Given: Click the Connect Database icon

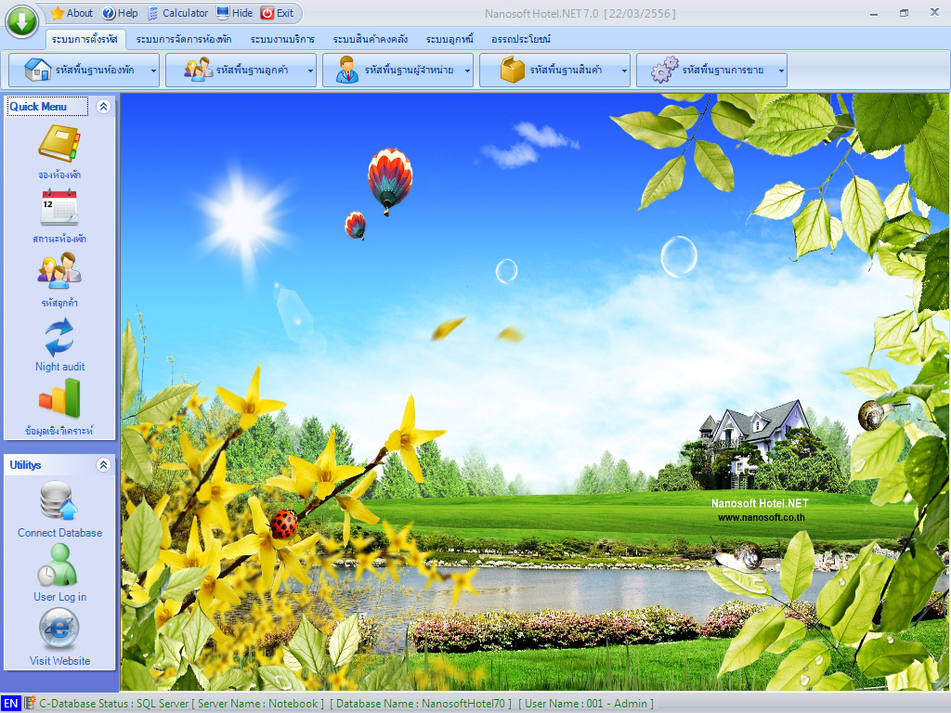Looking at the screenshot, I should pos(59,502).
